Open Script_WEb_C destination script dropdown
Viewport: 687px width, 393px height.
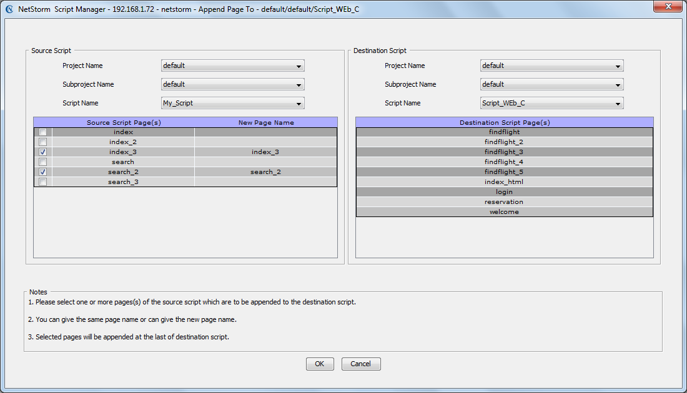click(x=551, y=104)
